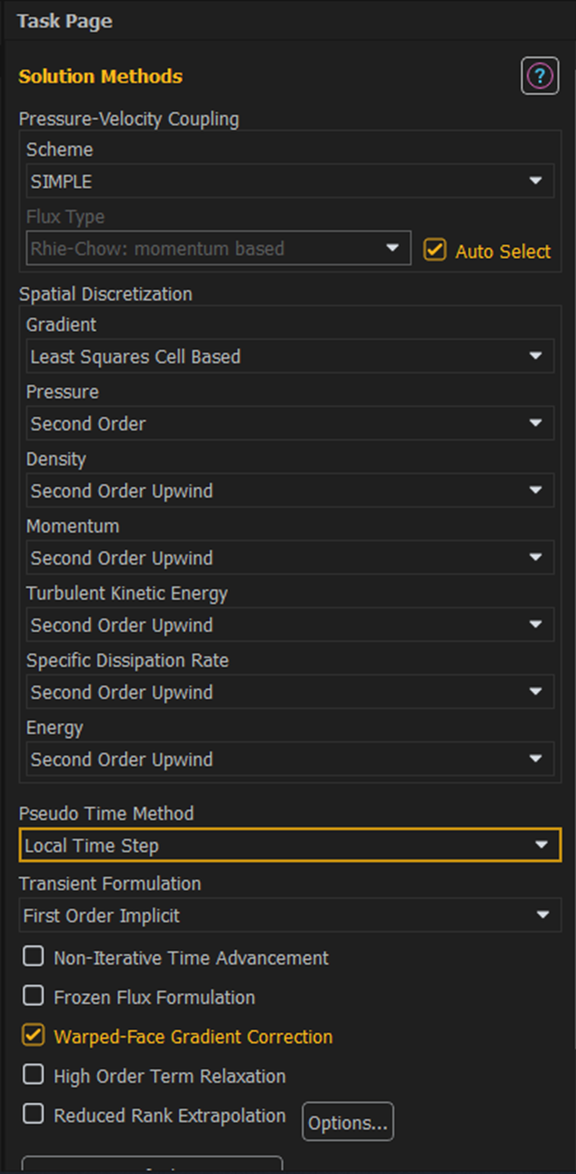576x1174 pixels.
Task: Disable Warped-Face Gradient Correction checkbox
Action: (34, 1035)
